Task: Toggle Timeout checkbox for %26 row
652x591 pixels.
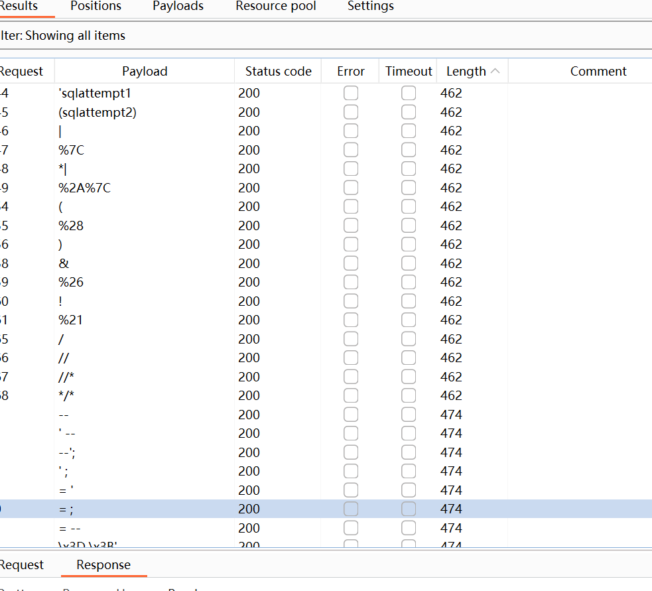Action: 409,282
